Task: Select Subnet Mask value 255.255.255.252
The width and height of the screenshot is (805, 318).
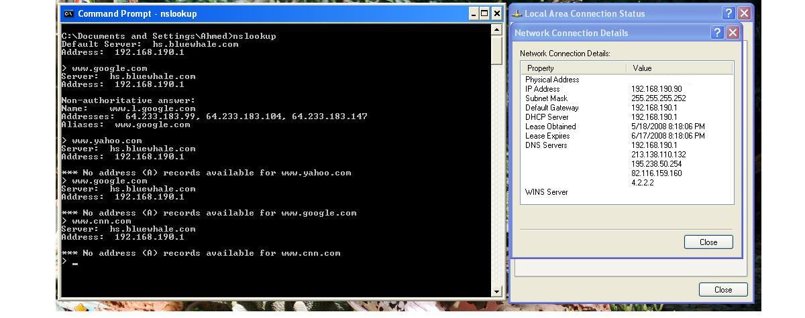Action: click(658, 98)
